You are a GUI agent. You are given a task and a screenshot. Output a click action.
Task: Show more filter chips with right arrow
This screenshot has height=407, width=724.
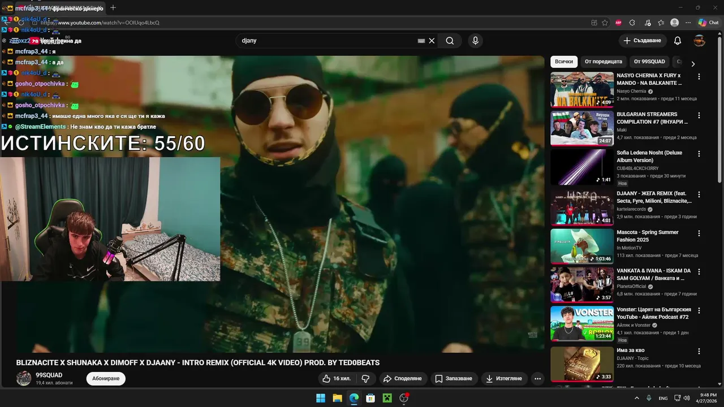693,64
